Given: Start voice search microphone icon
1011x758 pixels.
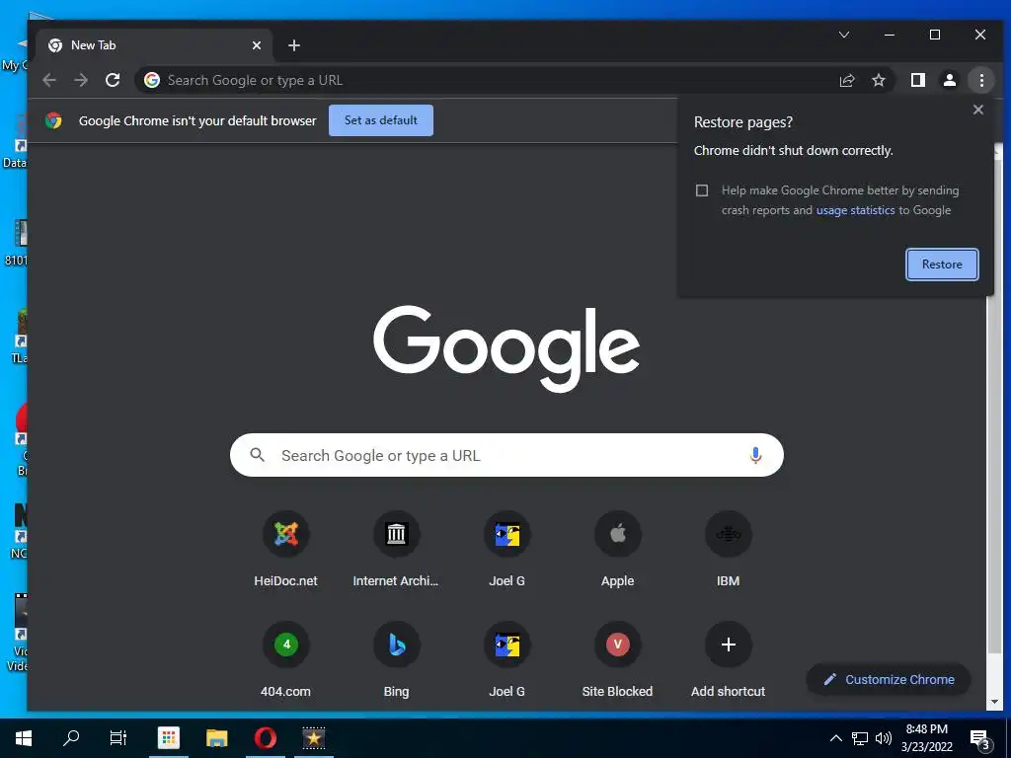Looking at the screenshot, I should coord(755,455).
